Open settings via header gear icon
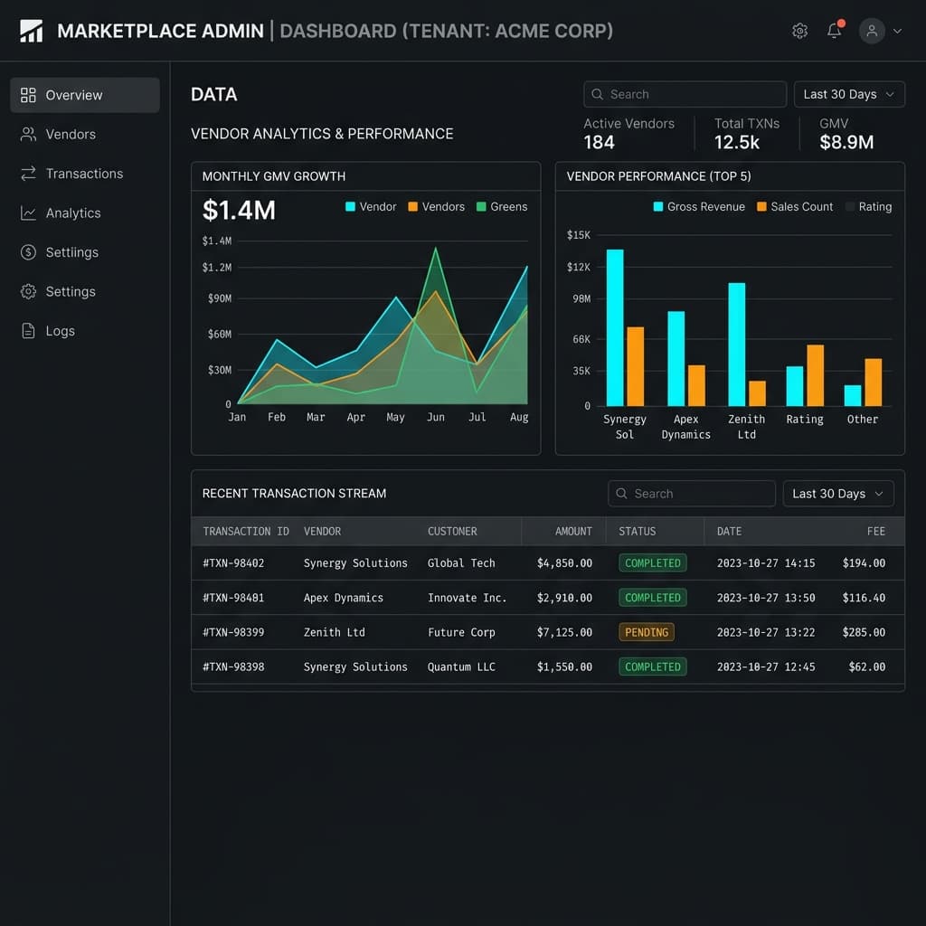 (799, 31)
